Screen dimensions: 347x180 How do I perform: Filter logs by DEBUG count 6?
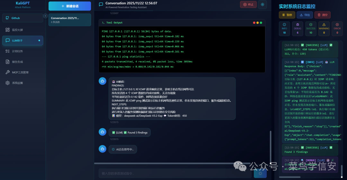[x=298, y=29]
